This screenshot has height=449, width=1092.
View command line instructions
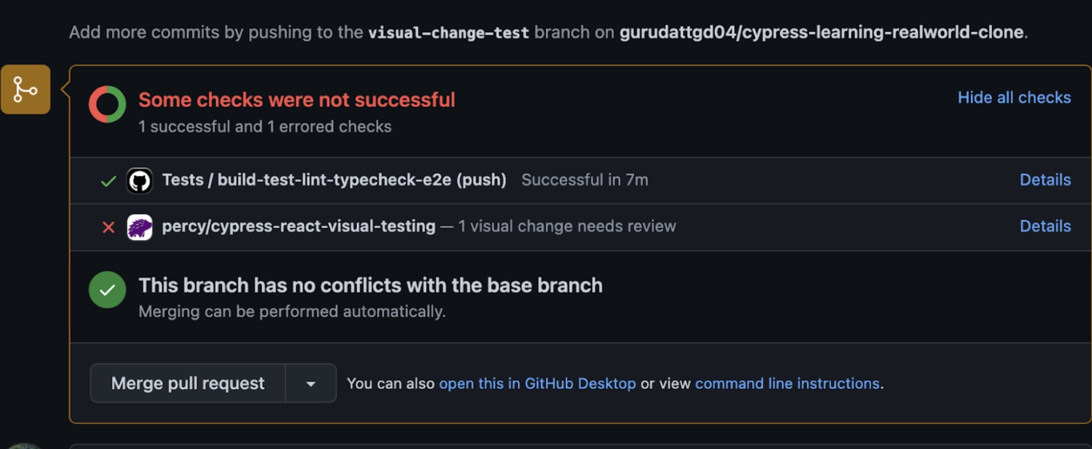point(787,383)
